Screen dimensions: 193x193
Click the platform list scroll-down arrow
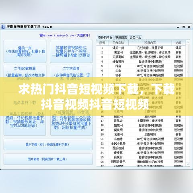[x=188, y=164]
